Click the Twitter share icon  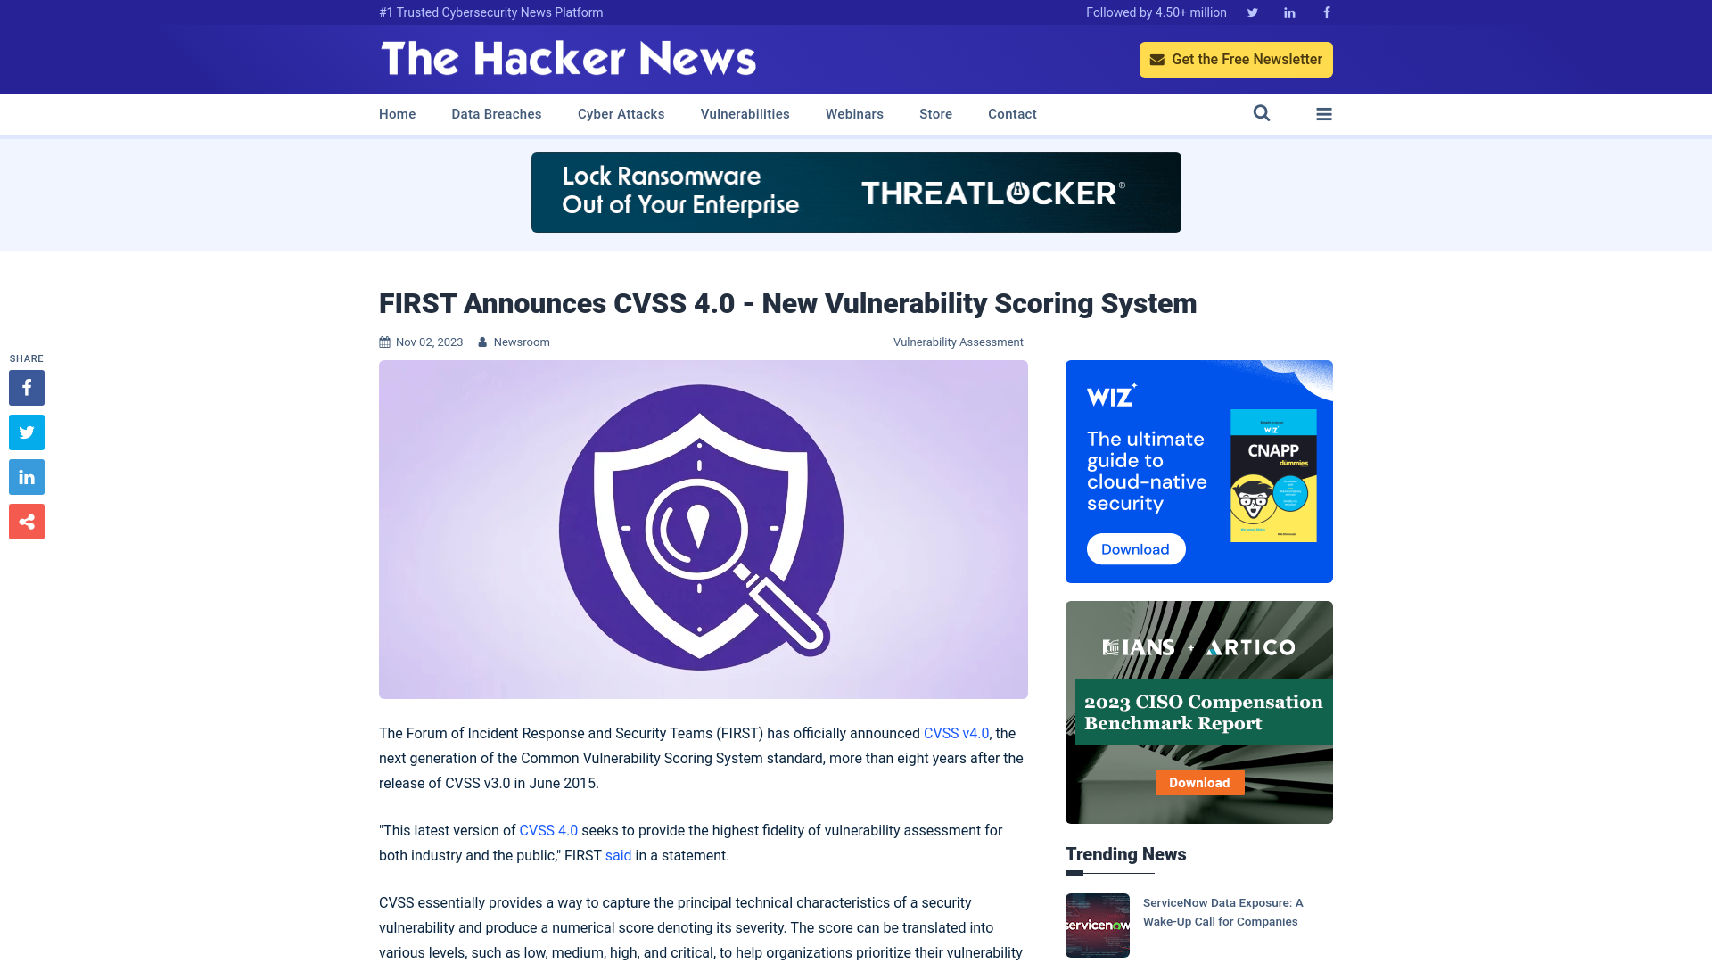pos(27,432)
